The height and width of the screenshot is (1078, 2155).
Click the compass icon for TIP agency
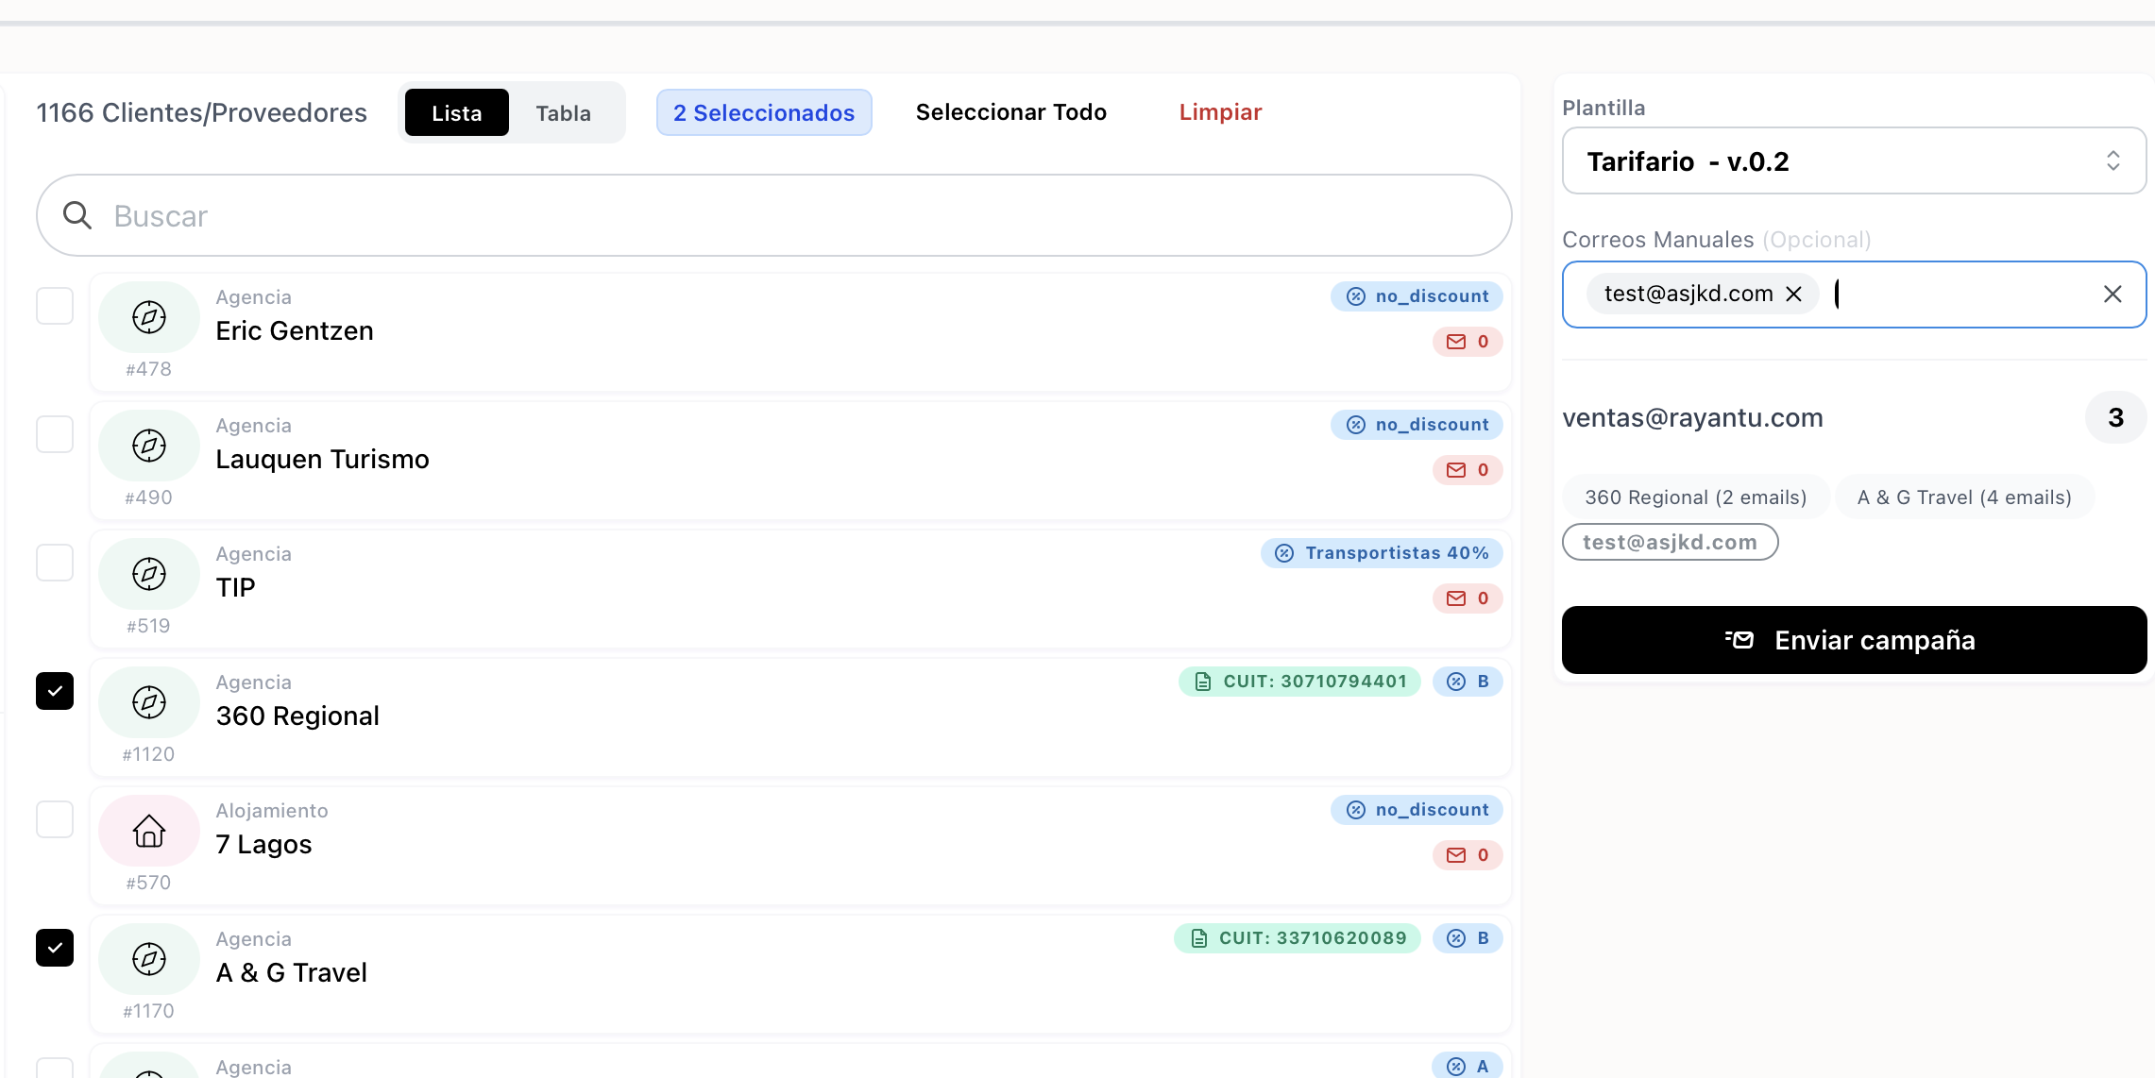click(149, 574)
